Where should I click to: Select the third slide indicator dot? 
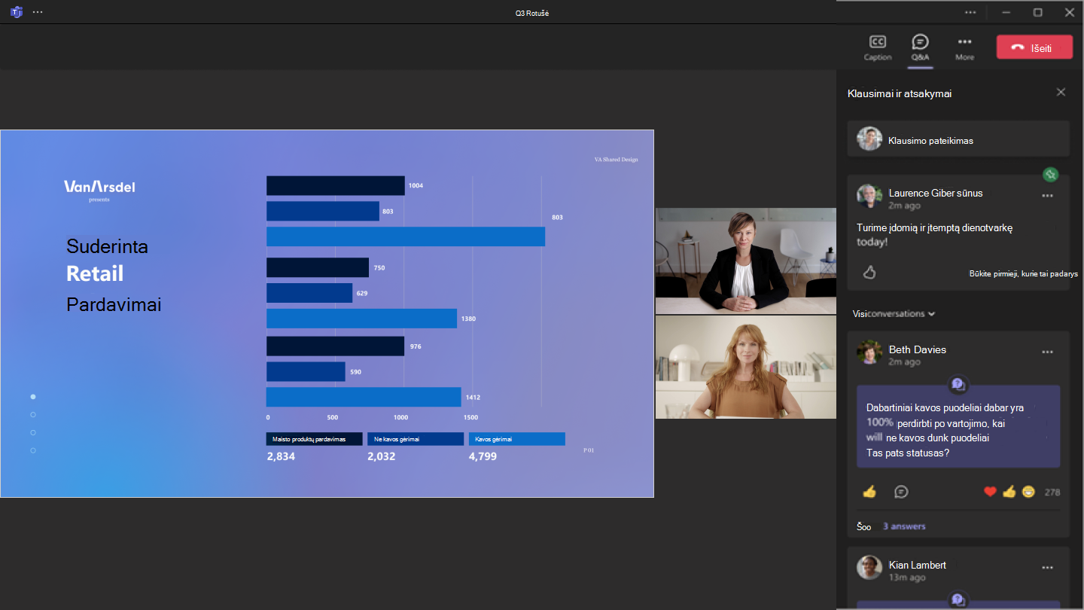[33, 432]
